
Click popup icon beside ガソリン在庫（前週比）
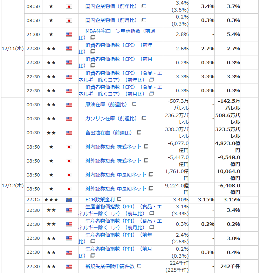click(144, 118)
